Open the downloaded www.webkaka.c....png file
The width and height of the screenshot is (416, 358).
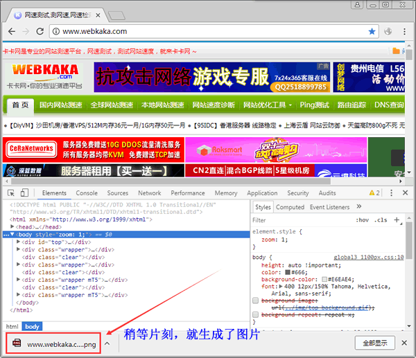[53, 343]
